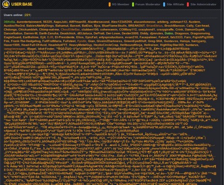Viewport: 224px width, 185px height.
Task: Click the FalanX username
Action: click(x=163, y=37)
